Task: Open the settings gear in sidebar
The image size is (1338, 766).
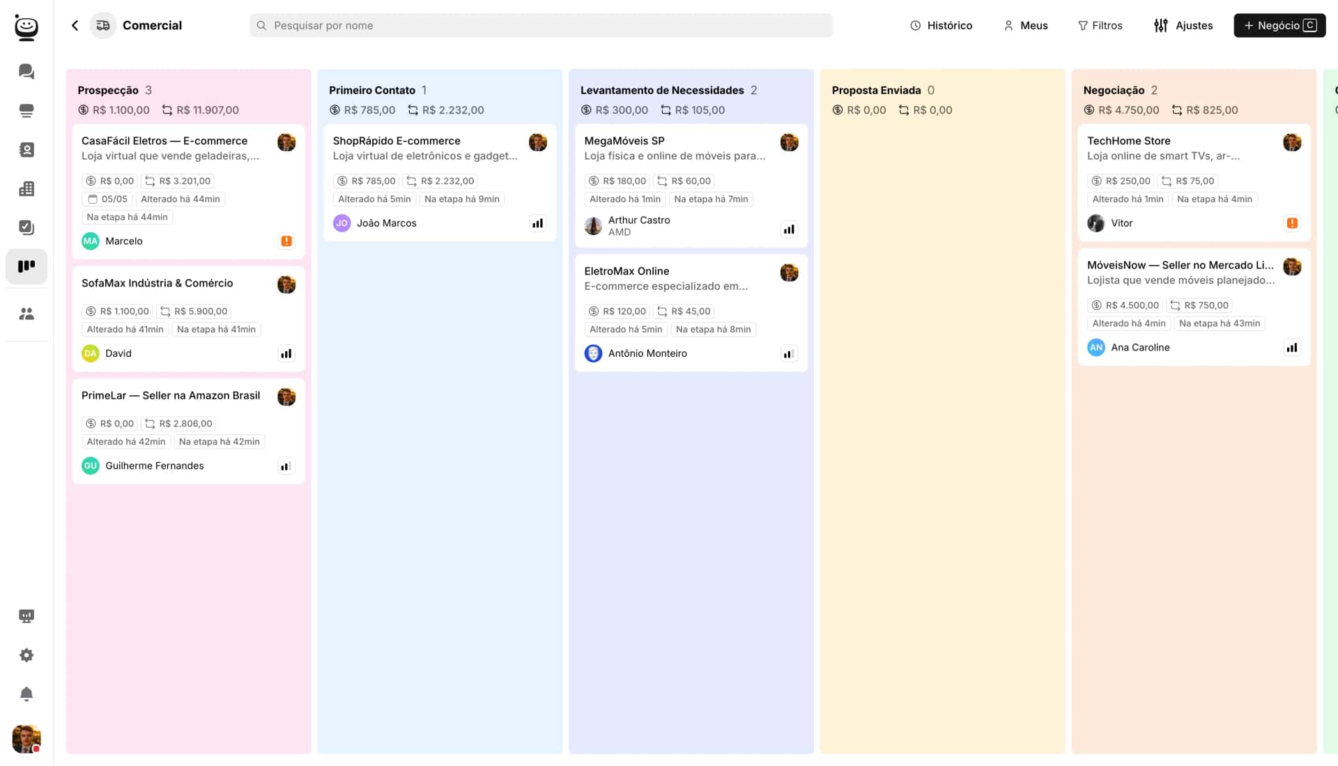Action: tap(26, 655)
